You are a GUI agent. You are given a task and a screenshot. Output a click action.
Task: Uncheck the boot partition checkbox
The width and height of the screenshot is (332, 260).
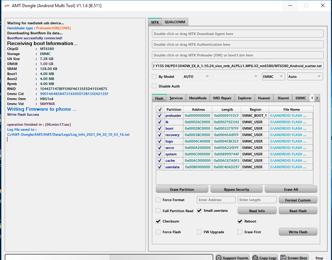tap(160, 129)
